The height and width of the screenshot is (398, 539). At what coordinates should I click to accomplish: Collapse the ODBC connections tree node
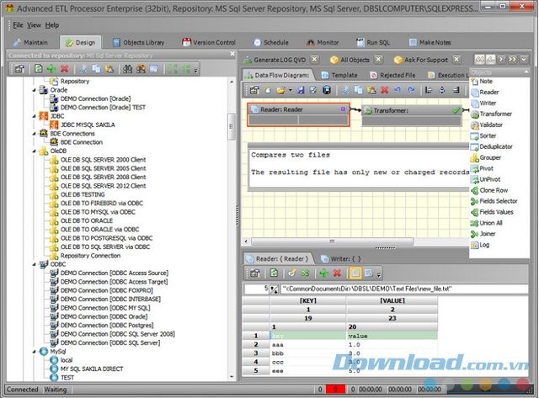35,263
